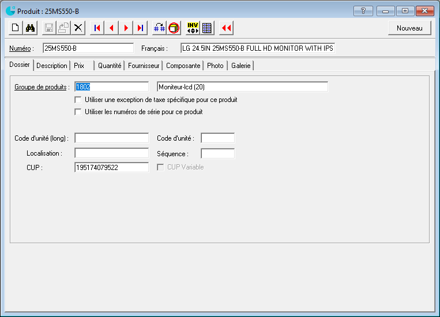Open the Quantité tab
The image size is (440, 317).
[110, 66]
